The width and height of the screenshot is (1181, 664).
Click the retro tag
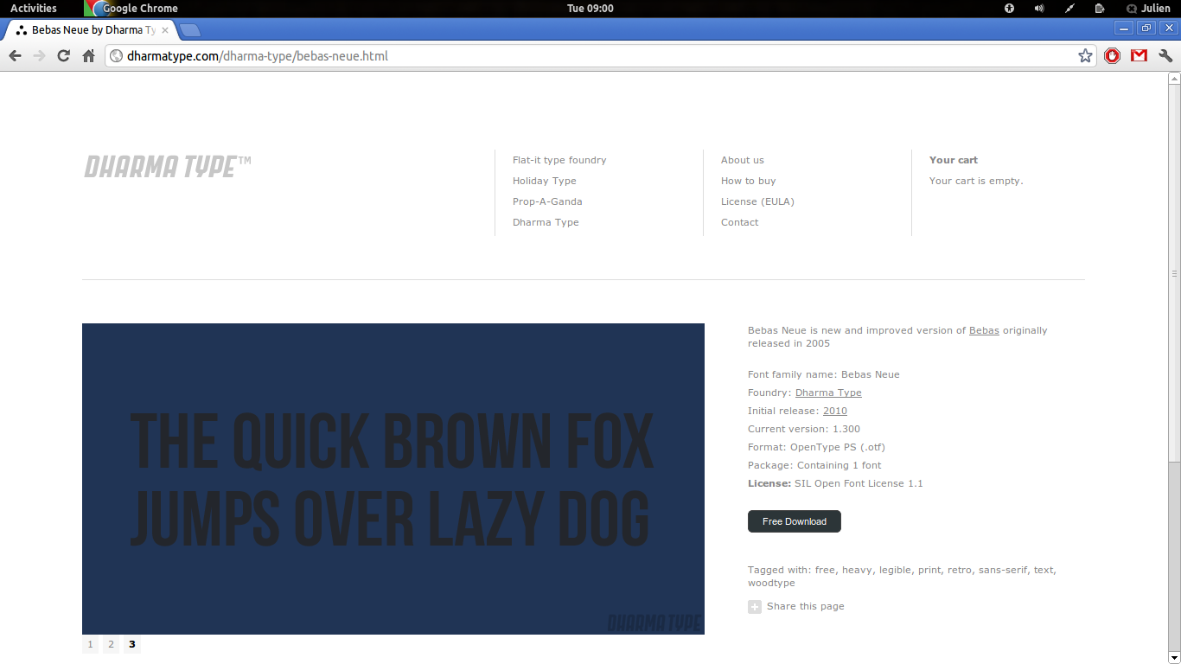click(960, 570)
